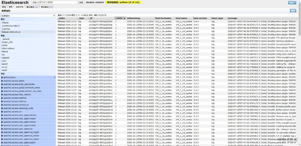Select the .kibana index
The height and width of the screenshot is (146, 301).
pyautogui.click(x=5, y=23)
